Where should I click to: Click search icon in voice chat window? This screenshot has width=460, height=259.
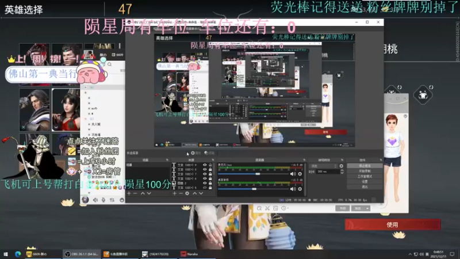(x=109, y=64)
